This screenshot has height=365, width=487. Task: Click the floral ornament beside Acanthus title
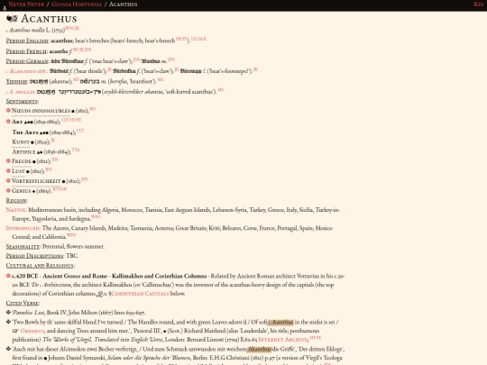(12, 19)
